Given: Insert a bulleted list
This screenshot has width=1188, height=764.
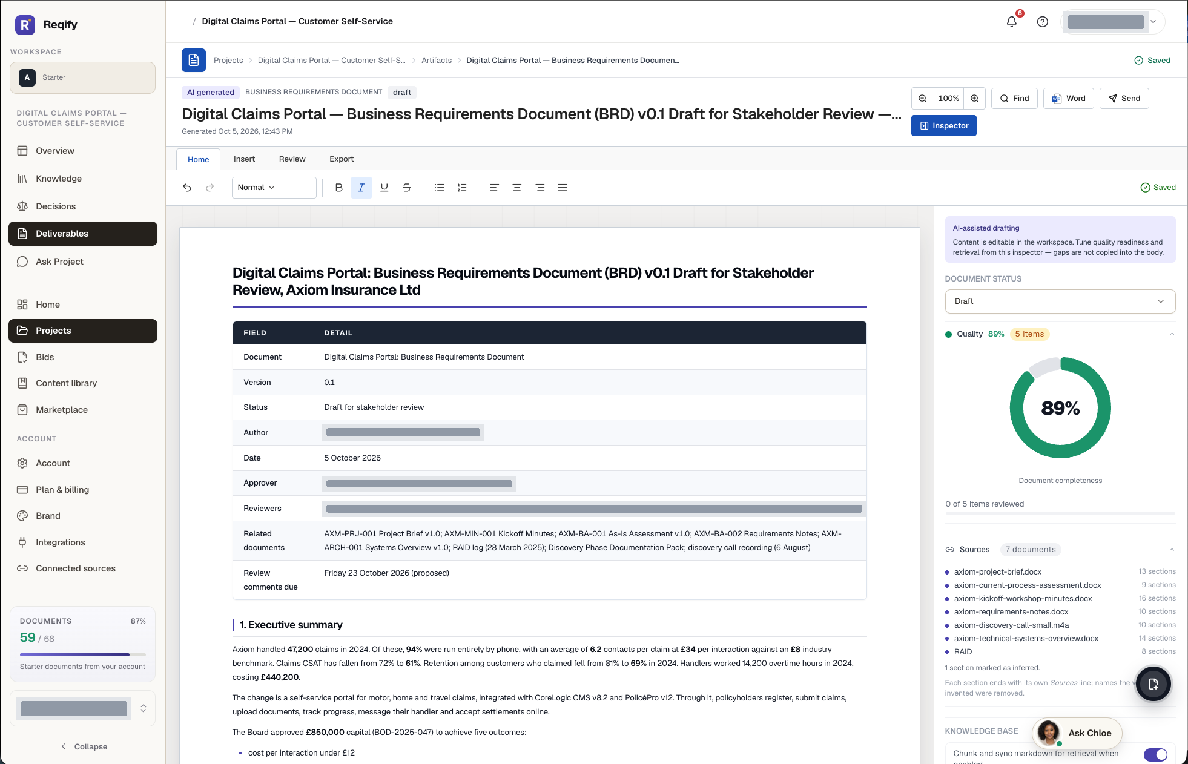Looking at the screenshot, I should (x=439, y=188).
